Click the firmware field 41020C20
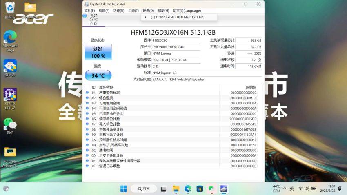This screenshot has height=195, width=347. (x=176, y=40)
